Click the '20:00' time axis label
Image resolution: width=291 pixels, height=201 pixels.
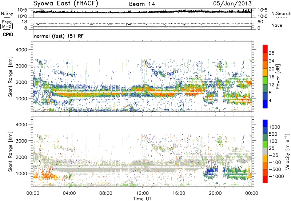tap(215, 193)
